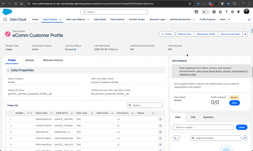Viewport: 253px width, 151px height.
Task: Open row action menu for Identification N...
Action: point(160,119)
